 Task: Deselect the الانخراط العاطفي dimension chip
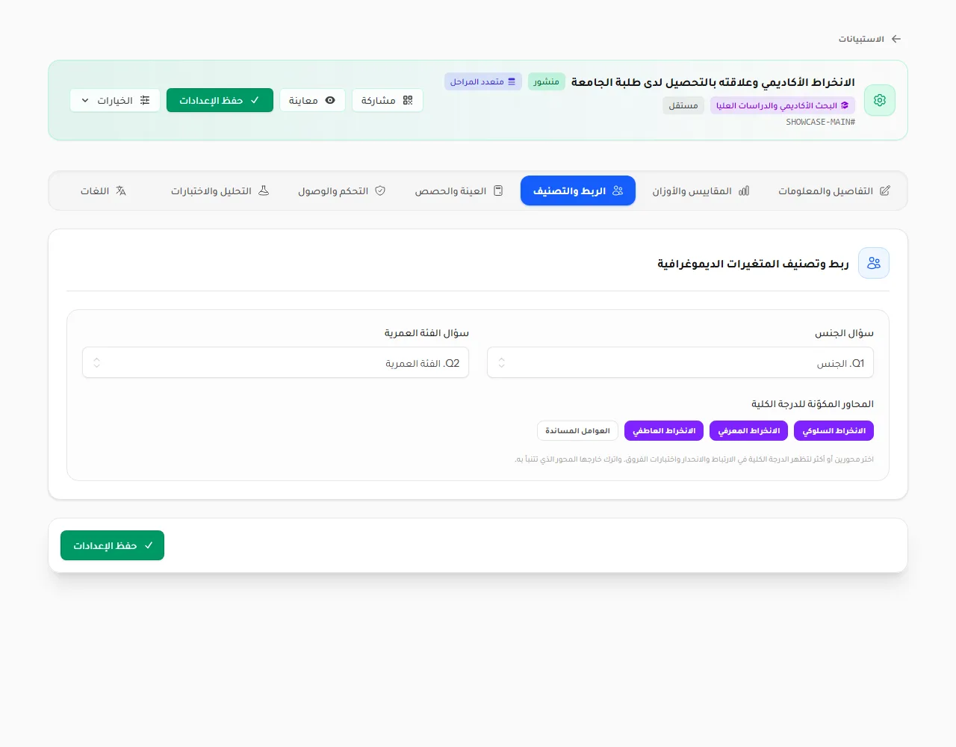[x=664, y=430]
